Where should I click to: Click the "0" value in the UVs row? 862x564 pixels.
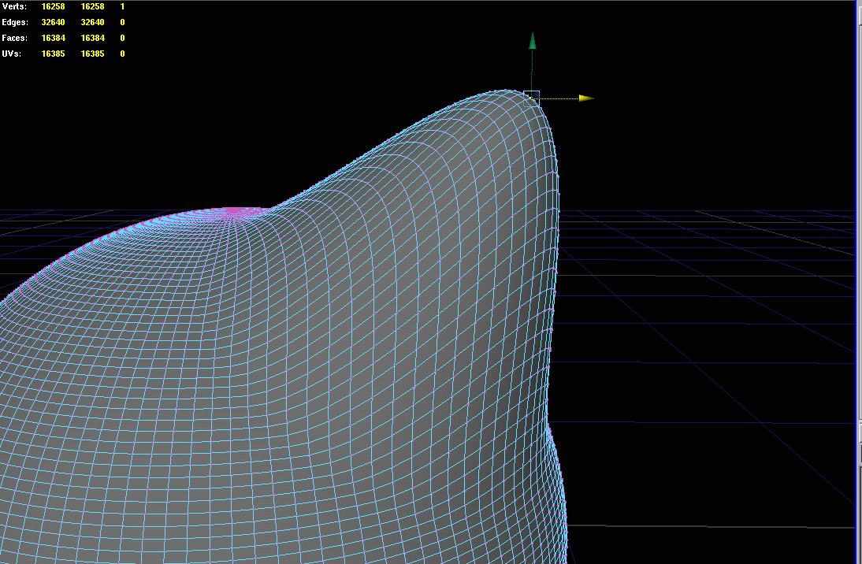[x=122, y=54]
